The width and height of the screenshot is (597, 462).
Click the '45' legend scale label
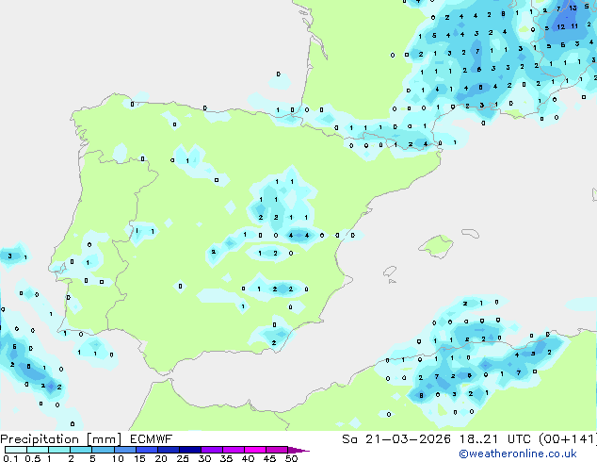269,458
